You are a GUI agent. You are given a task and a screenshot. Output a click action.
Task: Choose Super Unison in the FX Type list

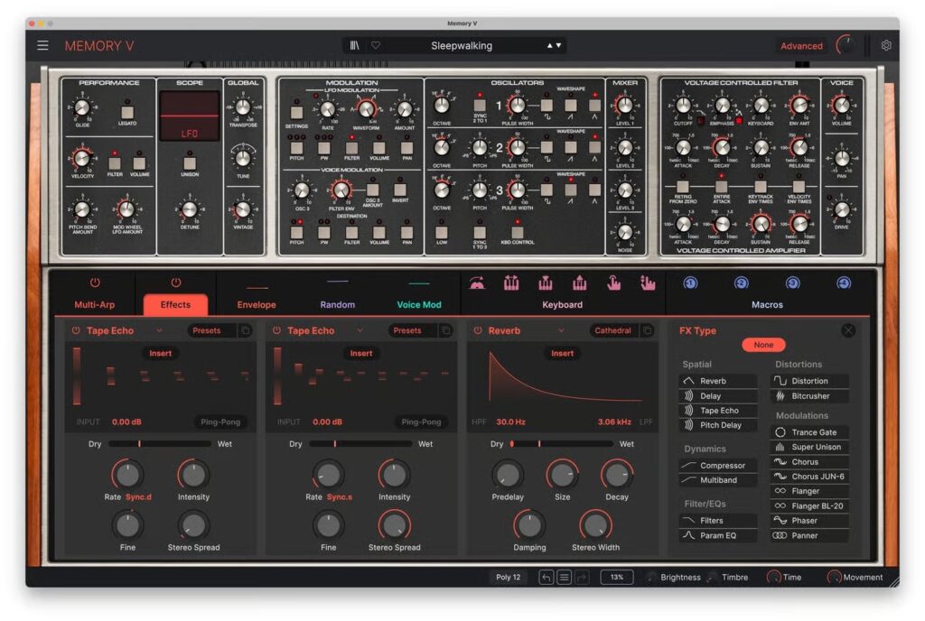pos(810,447)
